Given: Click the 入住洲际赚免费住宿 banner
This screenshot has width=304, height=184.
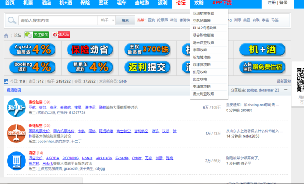Looking at the screenshot, I should coord(262,67).
